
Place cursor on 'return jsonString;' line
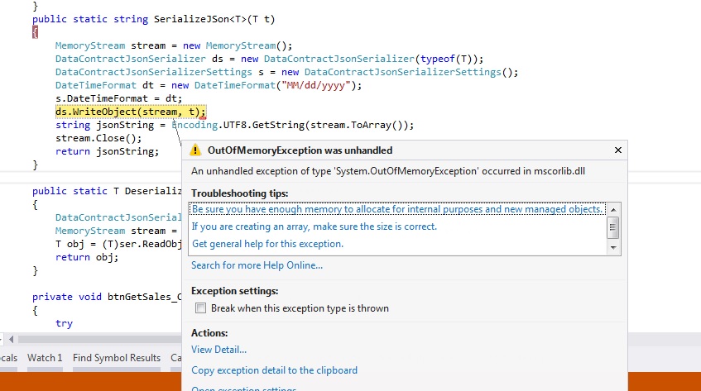(x=107, y=151)
